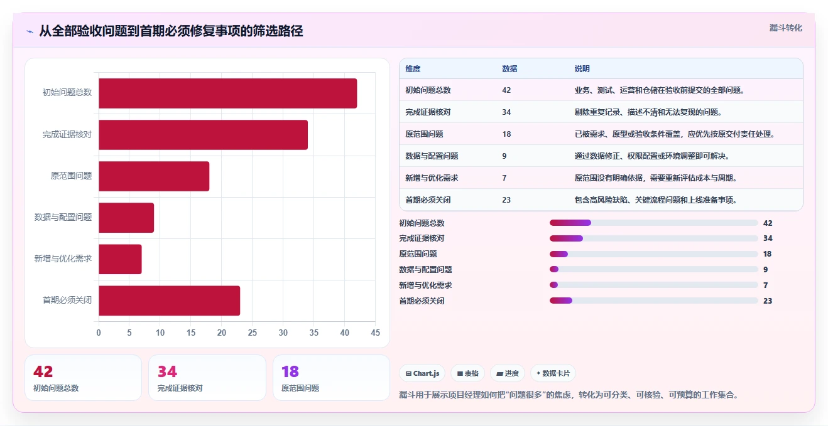Click the 42 初始问题总数 stat card
The width and height of the screenshot is (828, 426).
(x=83, y=378)
